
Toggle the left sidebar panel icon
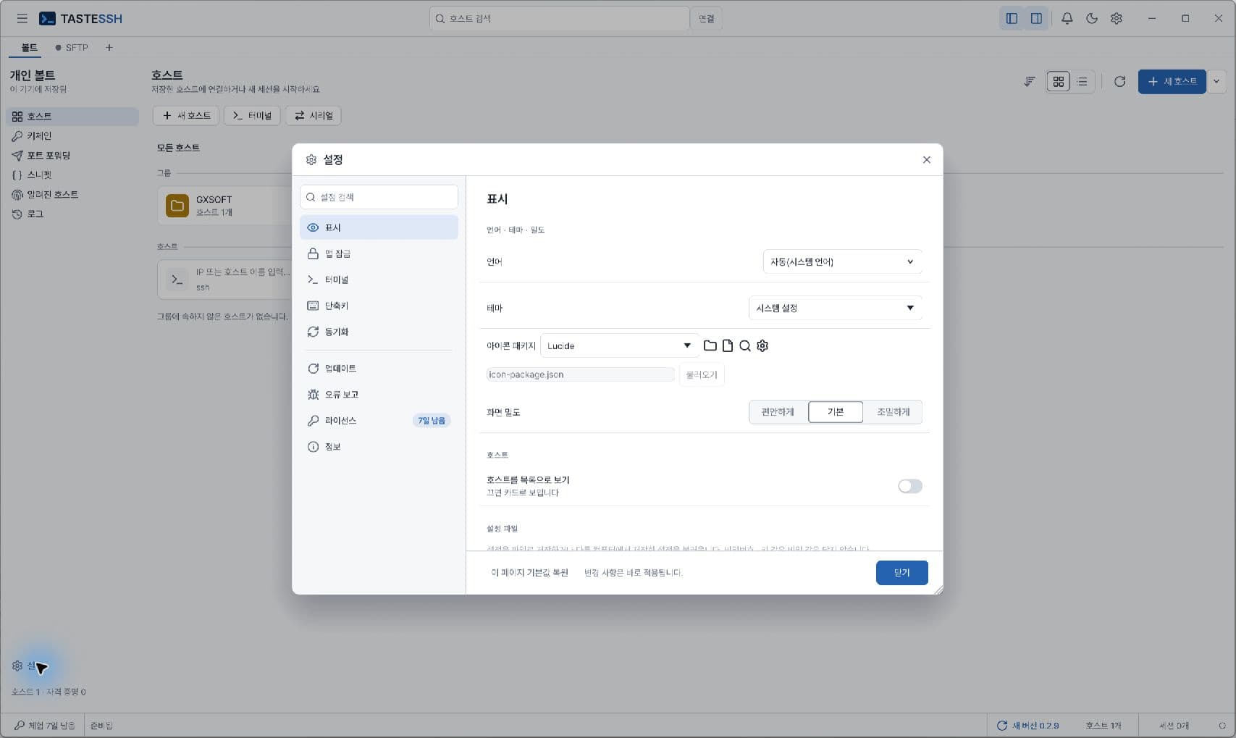pos(1012,18)
